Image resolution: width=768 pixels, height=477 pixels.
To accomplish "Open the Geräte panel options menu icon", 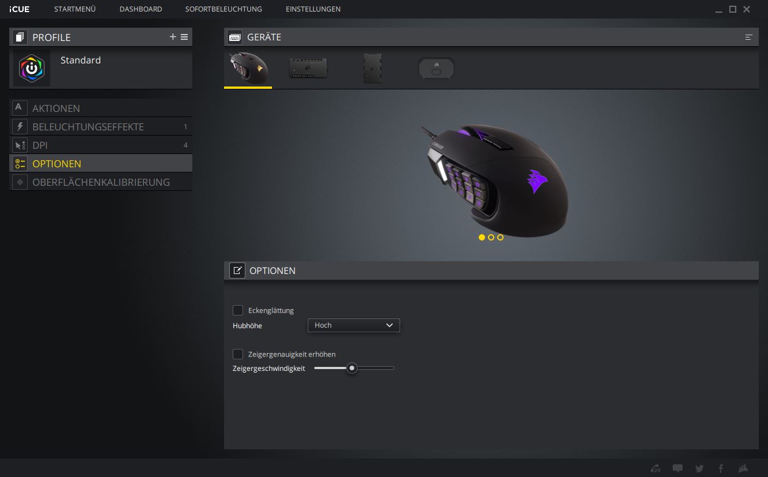I will pyautogui.click(x=749, y=37).
